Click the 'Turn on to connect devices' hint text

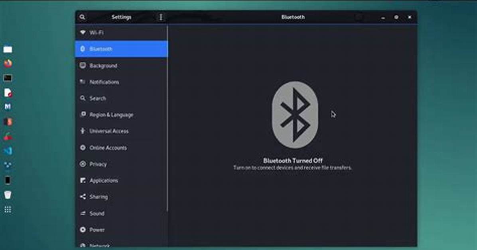pyautogui.click(x=292, y=168)
